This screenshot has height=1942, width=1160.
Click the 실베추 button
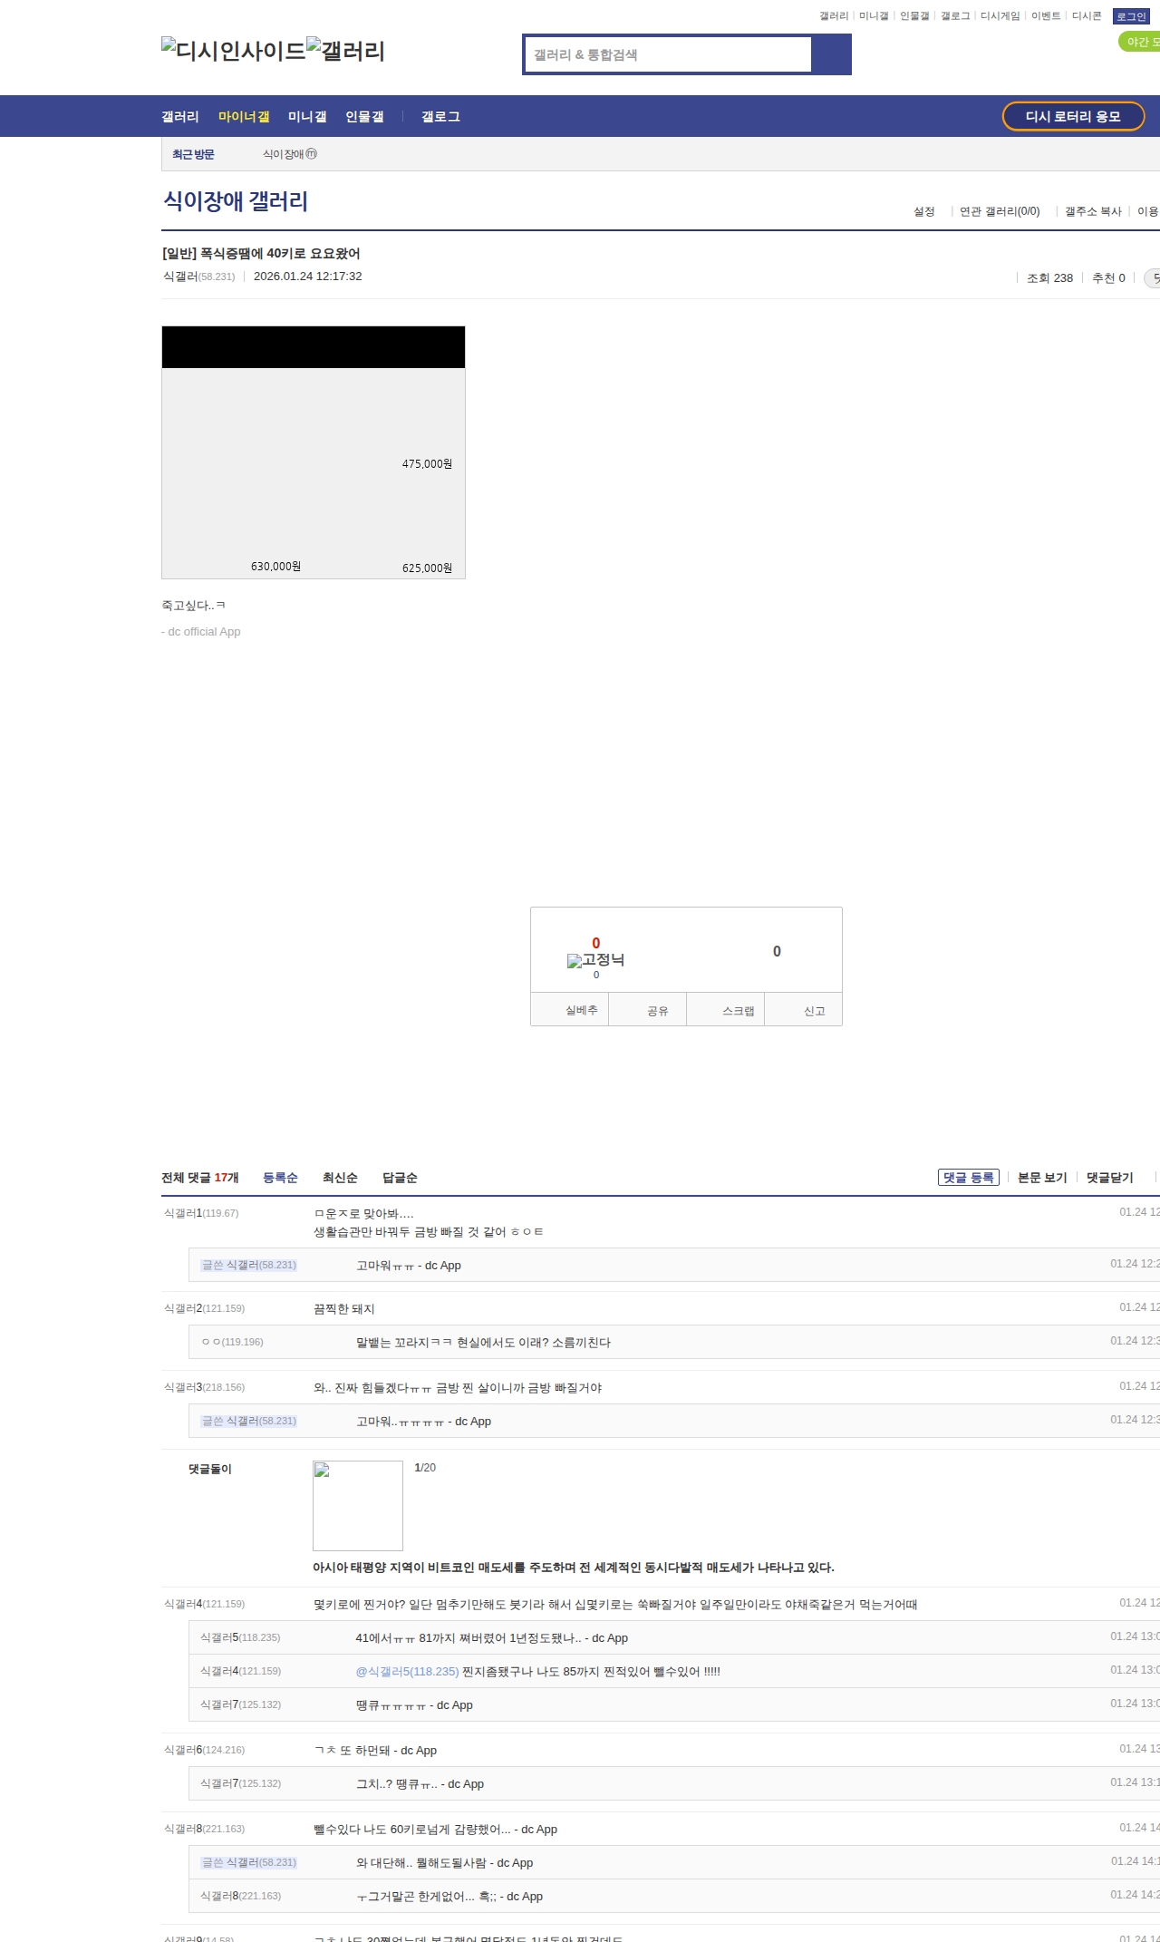coord(570,1010)
